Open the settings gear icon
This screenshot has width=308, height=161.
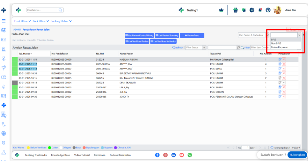pos(252,10)
